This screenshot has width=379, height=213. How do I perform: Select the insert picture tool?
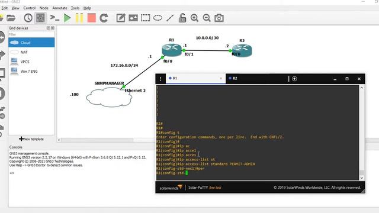(x=133, y=18)
